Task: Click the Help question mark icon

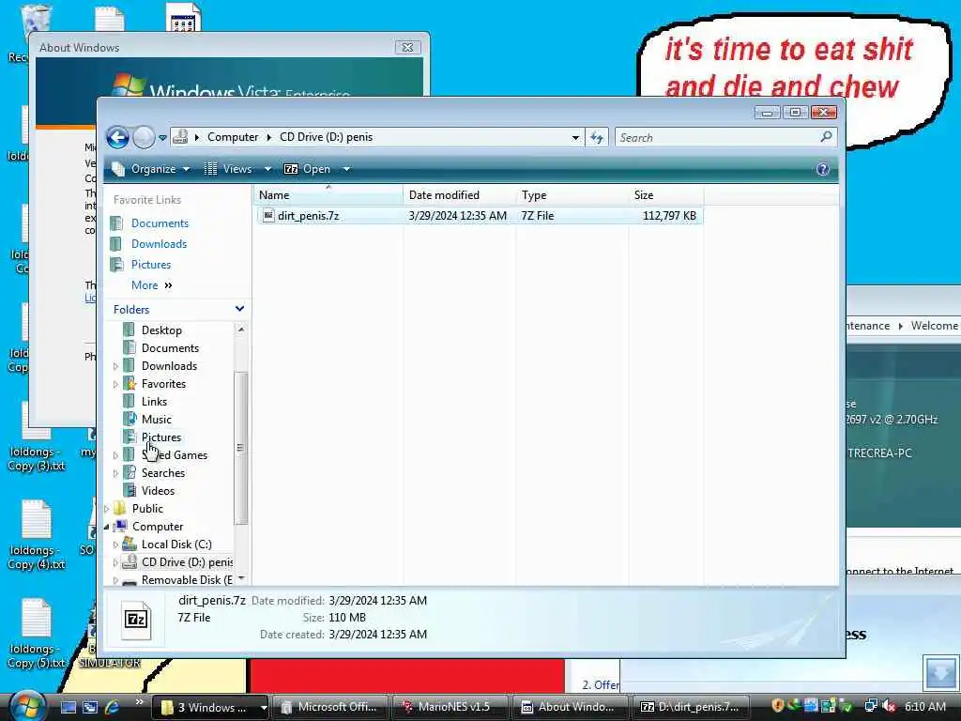Action: (x=822, y=169)
